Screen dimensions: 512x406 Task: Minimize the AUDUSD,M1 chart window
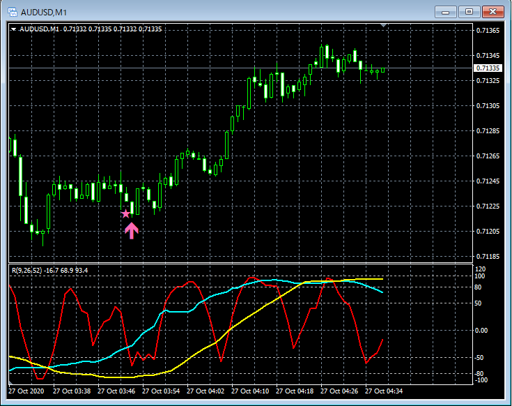pos(445,12)
